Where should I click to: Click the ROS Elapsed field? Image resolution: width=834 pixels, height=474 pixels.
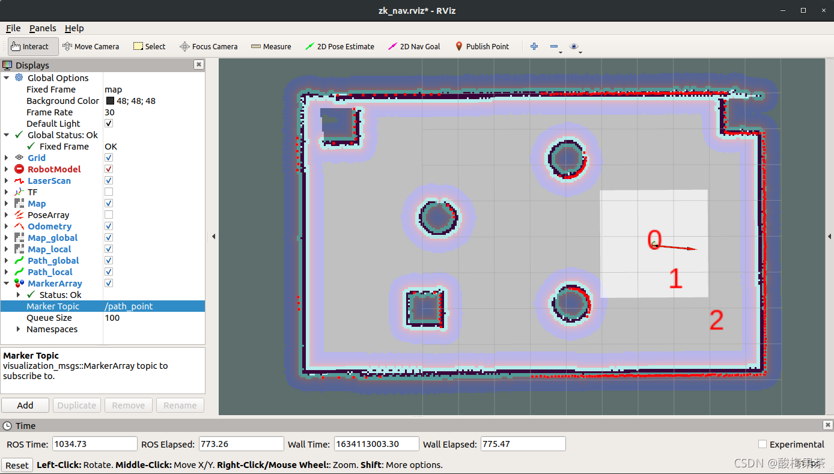[241, 444]
